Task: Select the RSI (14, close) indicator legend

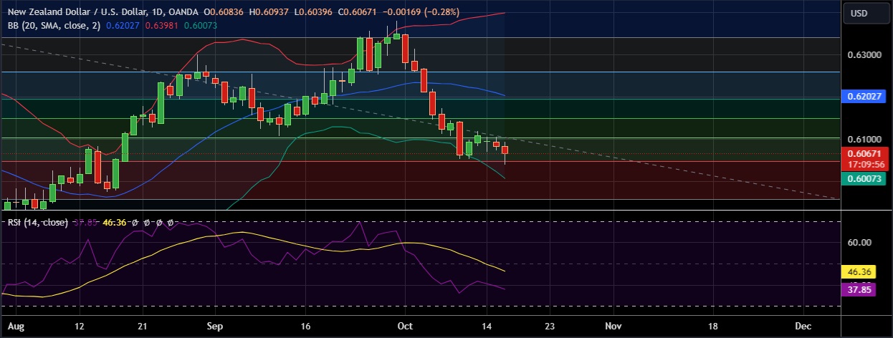Action: coord(37,223)
